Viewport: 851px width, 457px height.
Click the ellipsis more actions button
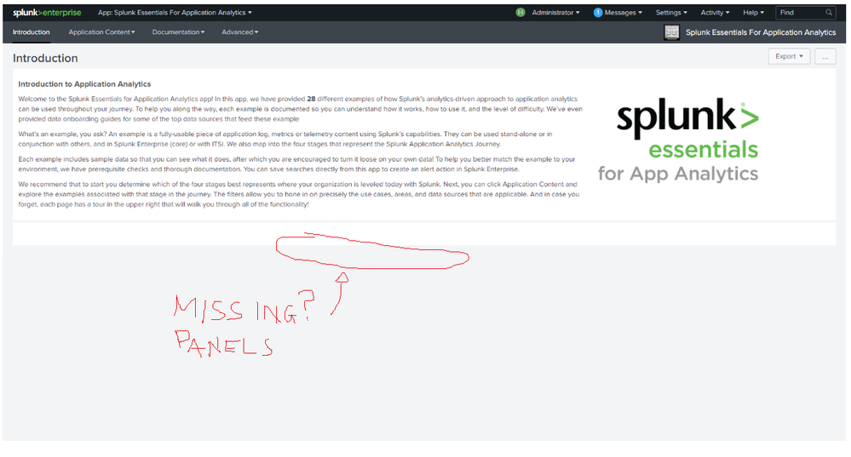pos(825,56)
